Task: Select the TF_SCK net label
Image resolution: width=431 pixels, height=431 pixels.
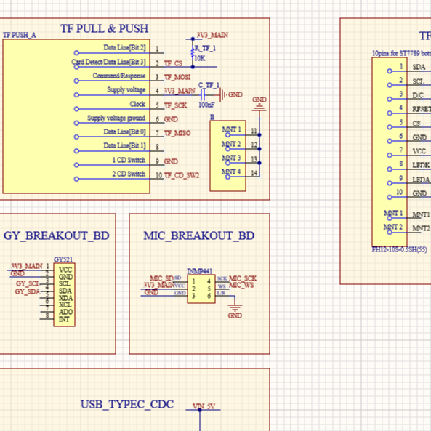Action: click(x=175, y=105)
